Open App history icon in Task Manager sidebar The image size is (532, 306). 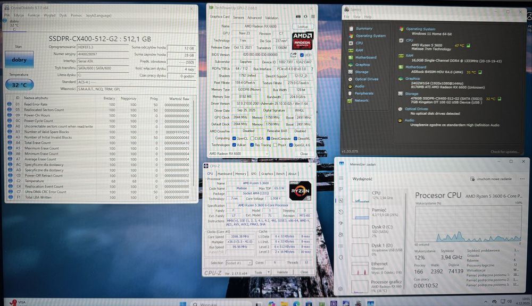tap(340, 212)
